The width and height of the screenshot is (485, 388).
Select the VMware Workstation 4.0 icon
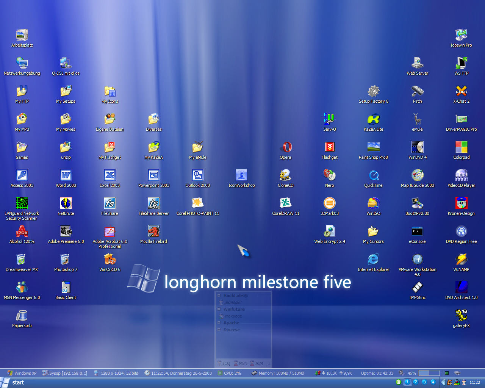coord(417,260)
